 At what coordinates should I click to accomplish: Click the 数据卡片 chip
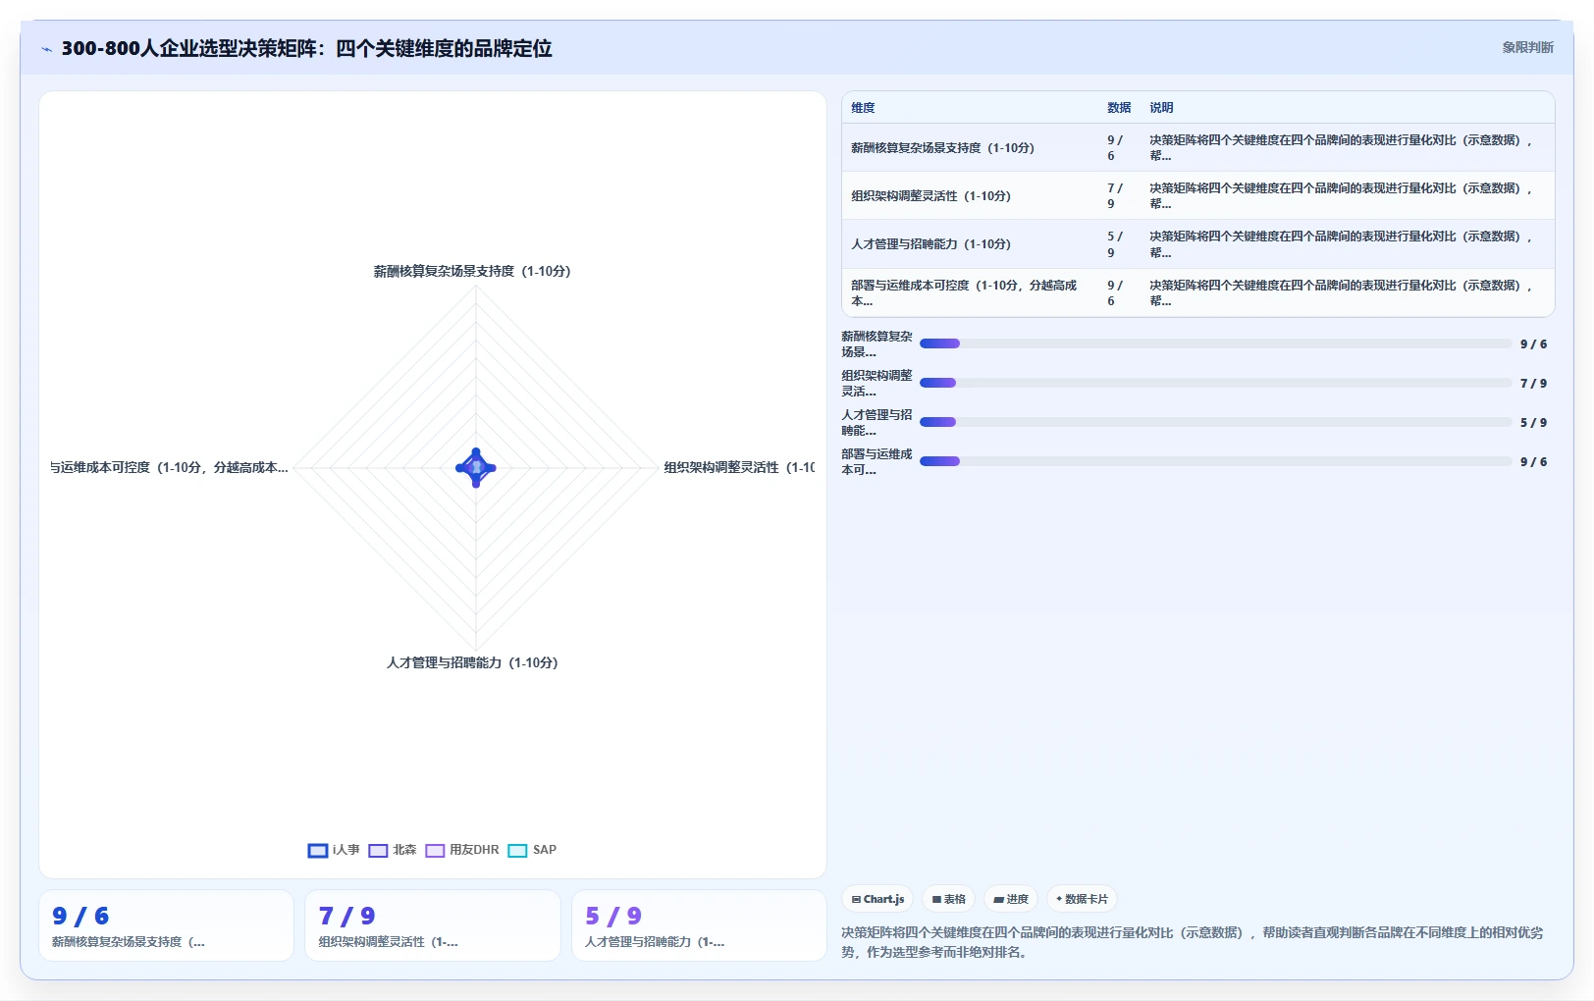coord(1082,899)
